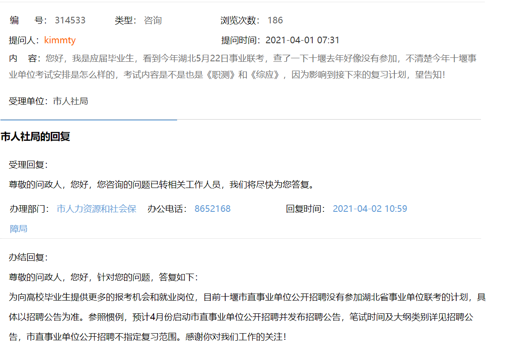Select the record number 314533

point(70,20)
